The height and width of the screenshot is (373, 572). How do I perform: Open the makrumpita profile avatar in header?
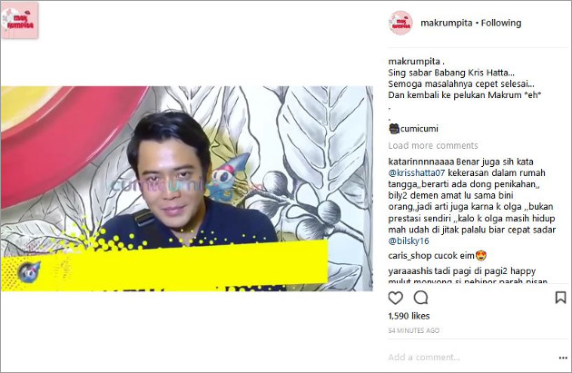click(x=400, y=23)
